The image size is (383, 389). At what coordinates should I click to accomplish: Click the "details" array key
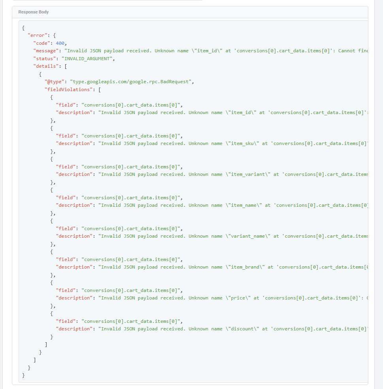click(46, 66)
